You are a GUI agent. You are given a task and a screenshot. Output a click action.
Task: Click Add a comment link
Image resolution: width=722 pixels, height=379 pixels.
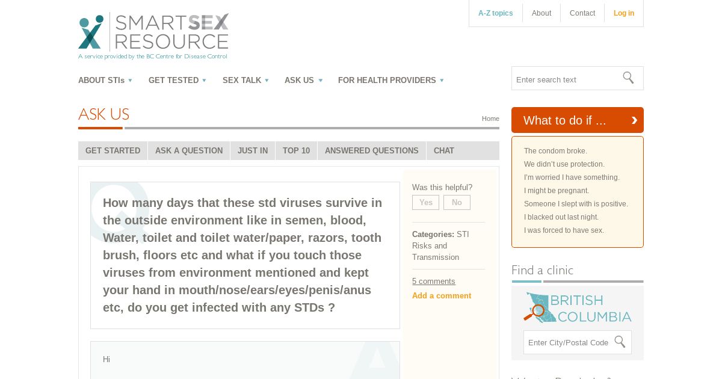point(442,295)
